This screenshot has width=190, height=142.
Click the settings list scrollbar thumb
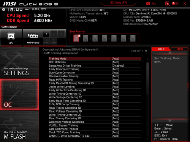pyautogui.click(x=147, y=78)
